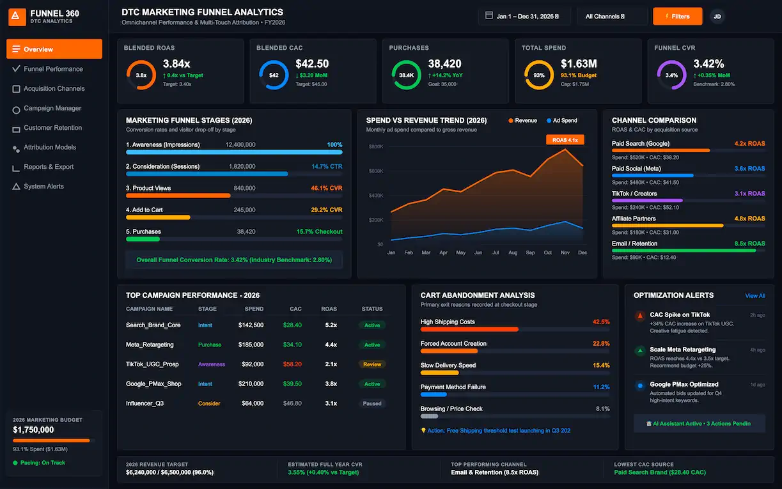Click the SPEND column header
This screenshot has height=489, width=782.
(x=254, y=309)
